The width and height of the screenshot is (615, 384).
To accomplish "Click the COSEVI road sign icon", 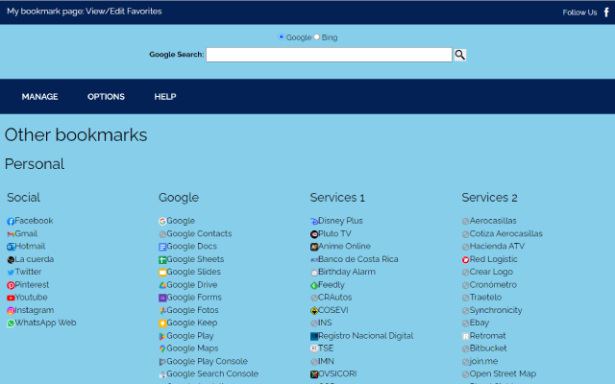I will click(314, 311).
